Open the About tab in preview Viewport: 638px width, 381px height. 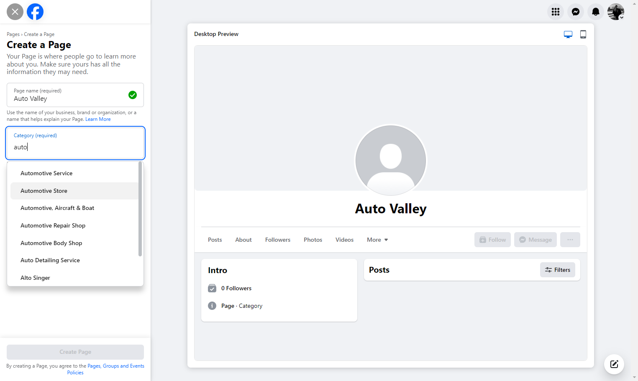243,240
